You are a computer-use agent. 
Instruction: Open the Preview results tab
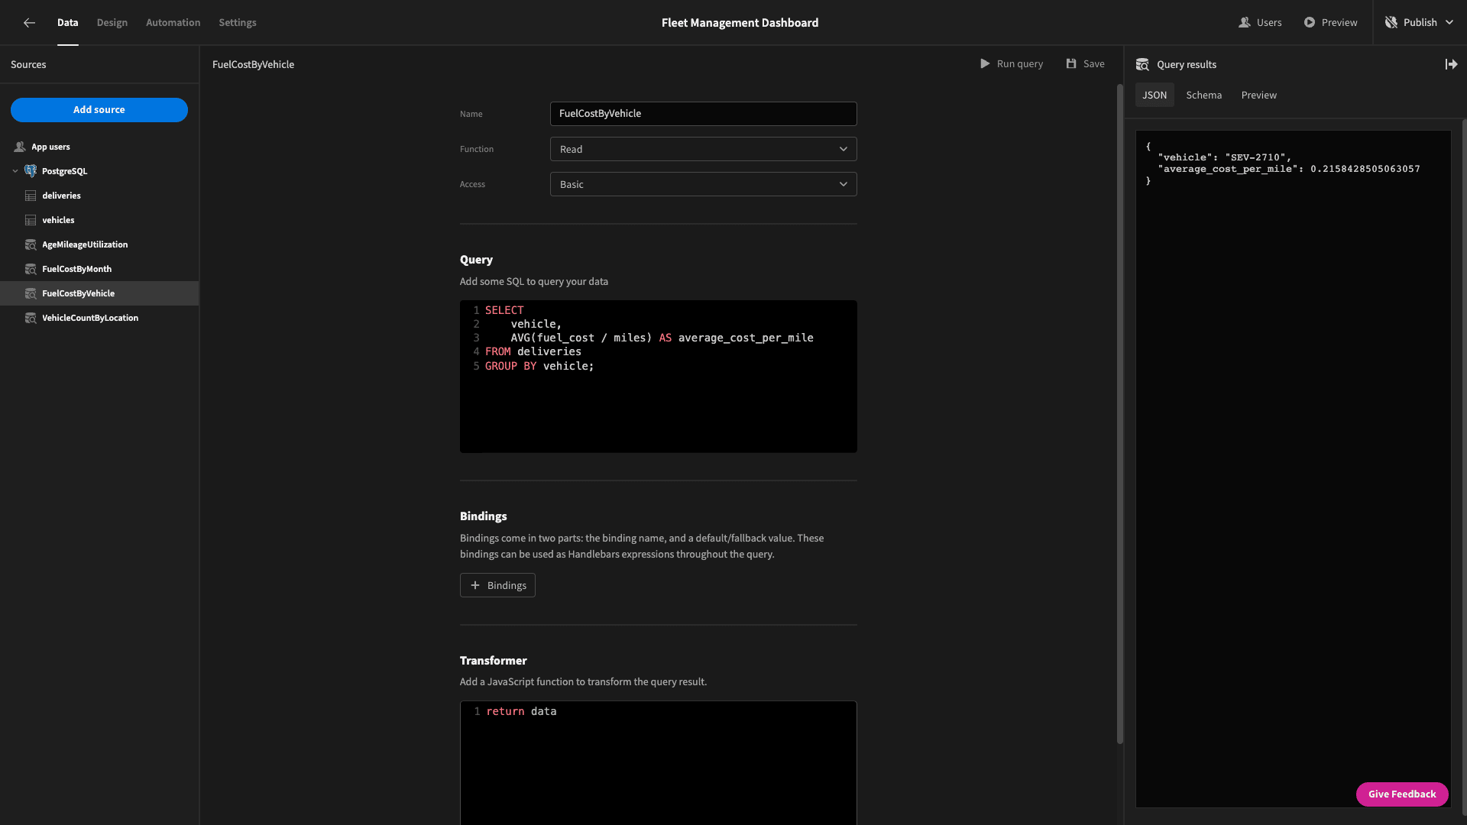[x=1258, y=95]
